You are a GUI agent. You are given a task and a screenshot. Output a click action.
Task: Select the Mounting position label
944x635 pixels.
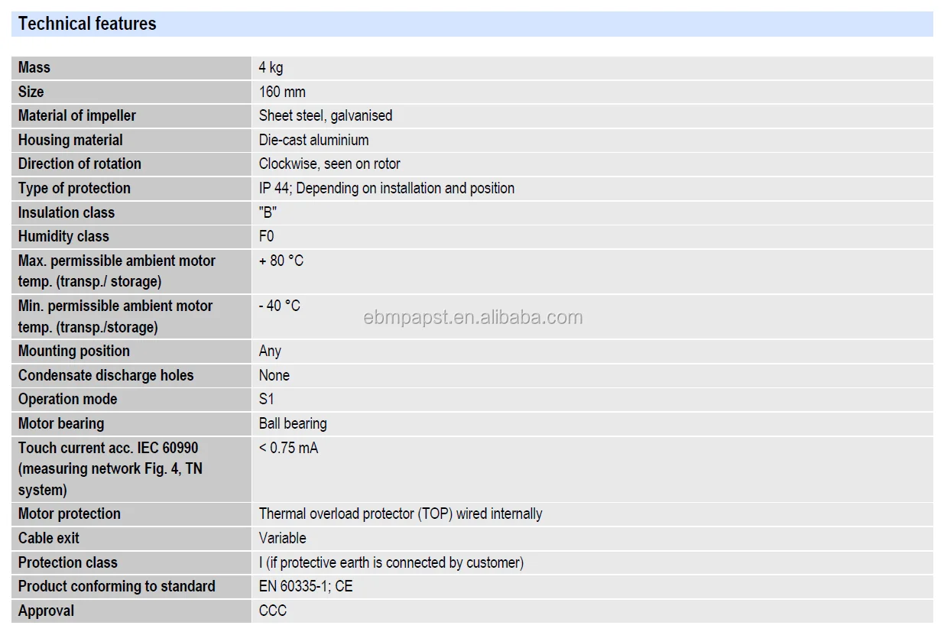tap(74, 351)
